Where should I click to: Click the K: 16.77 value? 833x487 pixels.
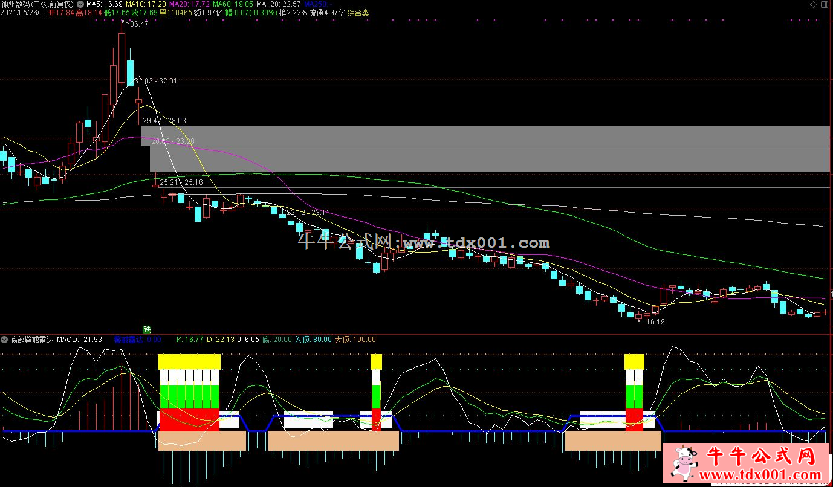(190, 340)
